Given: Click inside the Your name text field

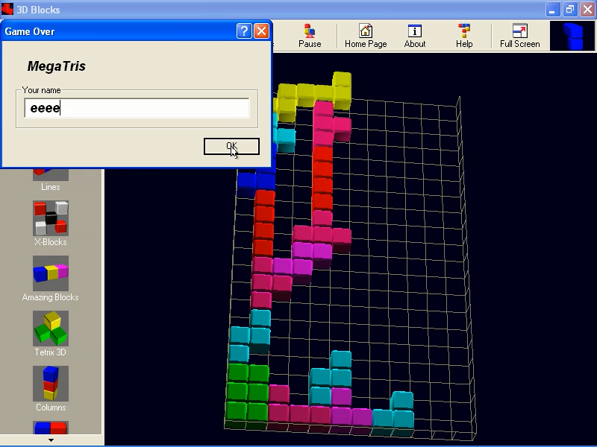Looking at the screenshot, I should pos(137,108).
